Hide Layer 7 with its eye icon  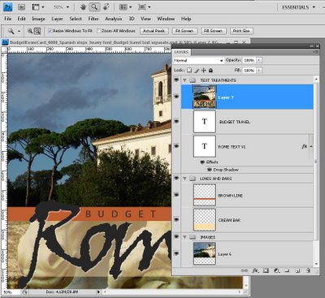[176, 97]
